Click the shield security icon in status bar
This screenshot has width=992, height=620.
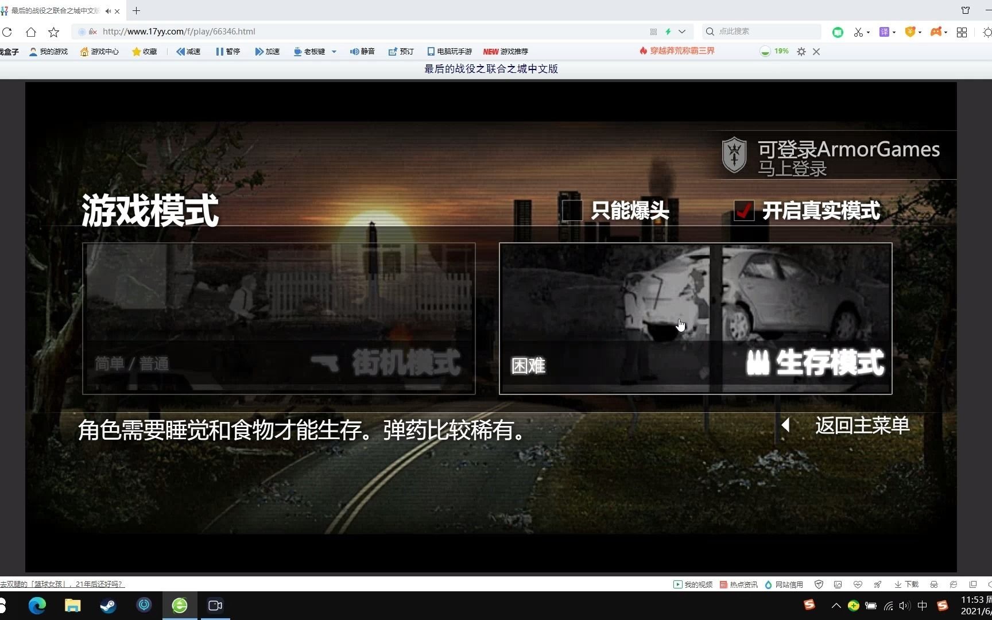coord(819,584)
